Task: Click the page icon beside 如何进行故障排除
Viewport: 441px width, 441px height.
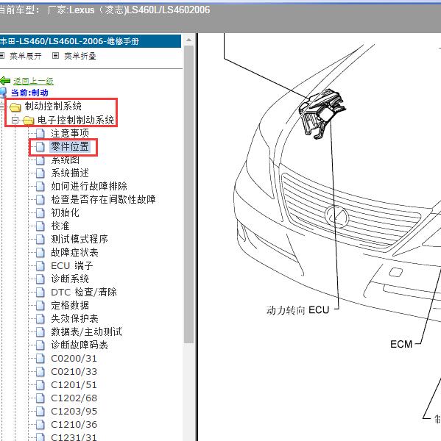Action: tap(40, 186)
